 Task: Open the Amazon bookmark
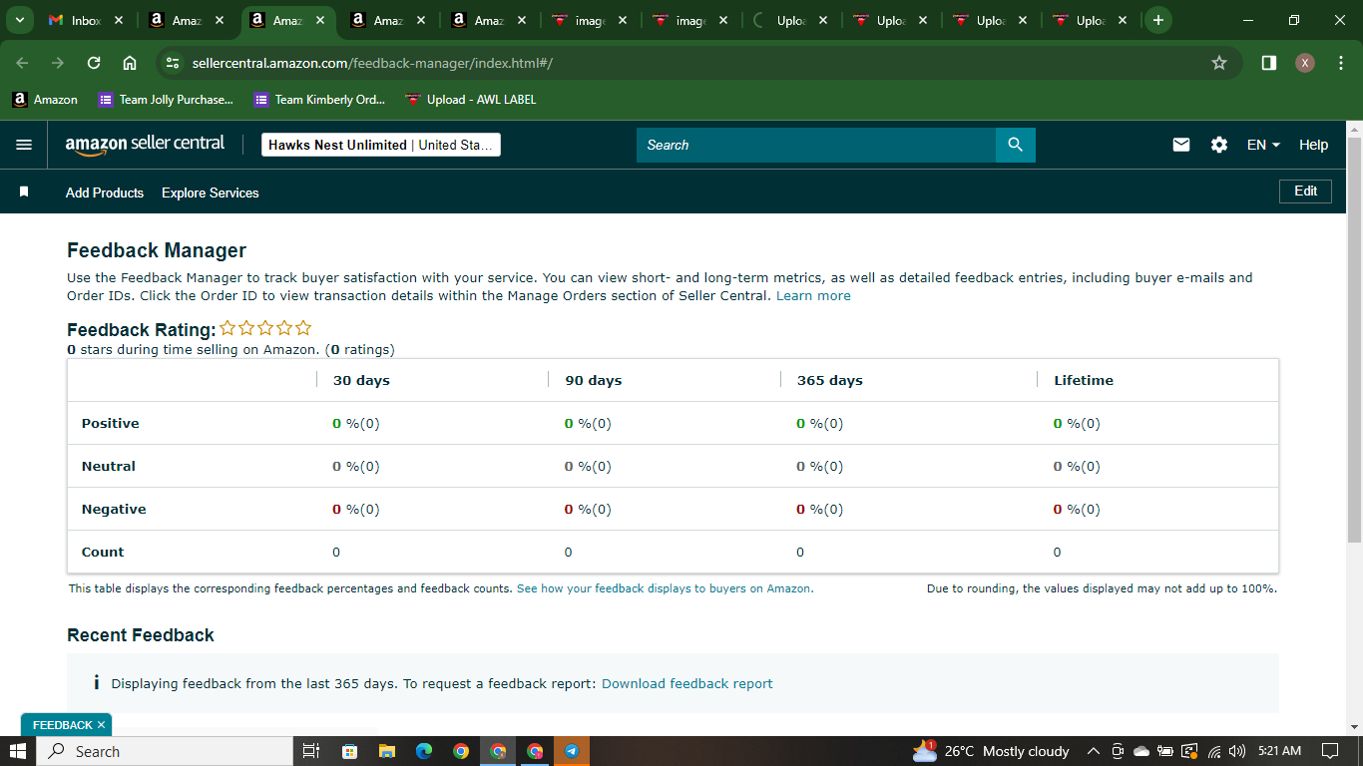[x=45, y=100]
